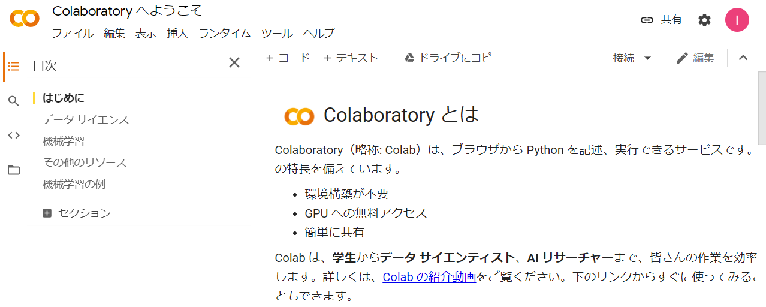Select データ サイエンス in the table of contents
The height and width of the screenshot is (307, 766).
[86, 119]
